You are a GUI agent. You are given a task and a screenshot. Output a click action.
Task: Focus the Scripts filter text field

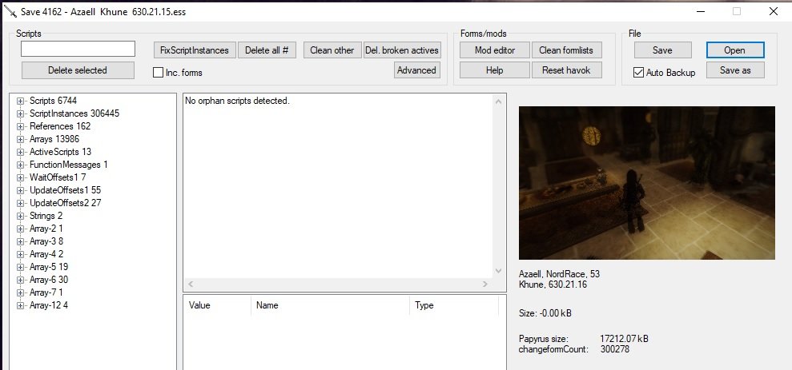click(78, 49)
